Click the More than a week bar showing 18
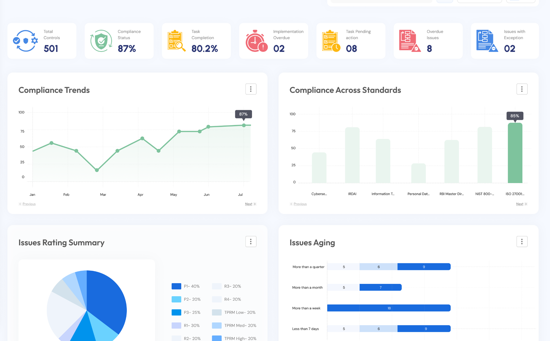 click(x=389, y=308)
